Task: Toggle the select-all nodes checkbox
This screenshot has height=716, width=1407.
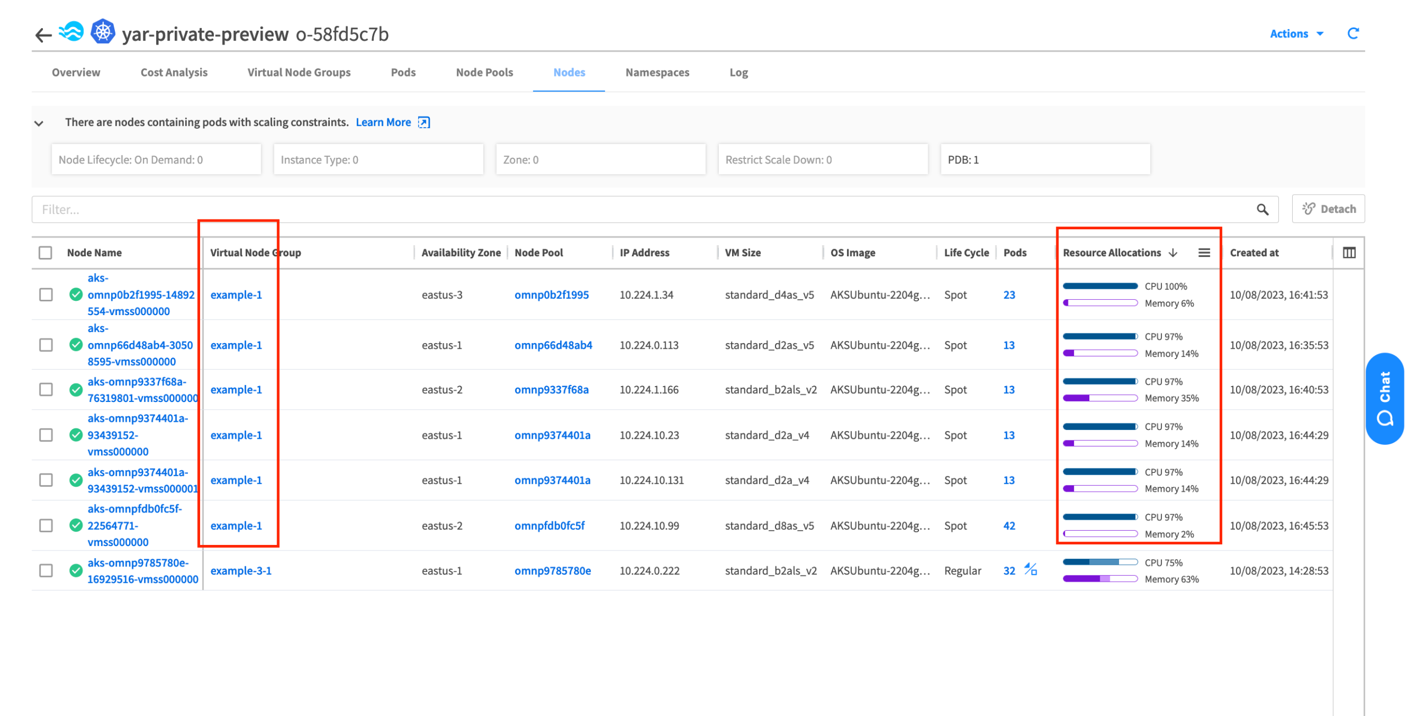Action: 46,252
